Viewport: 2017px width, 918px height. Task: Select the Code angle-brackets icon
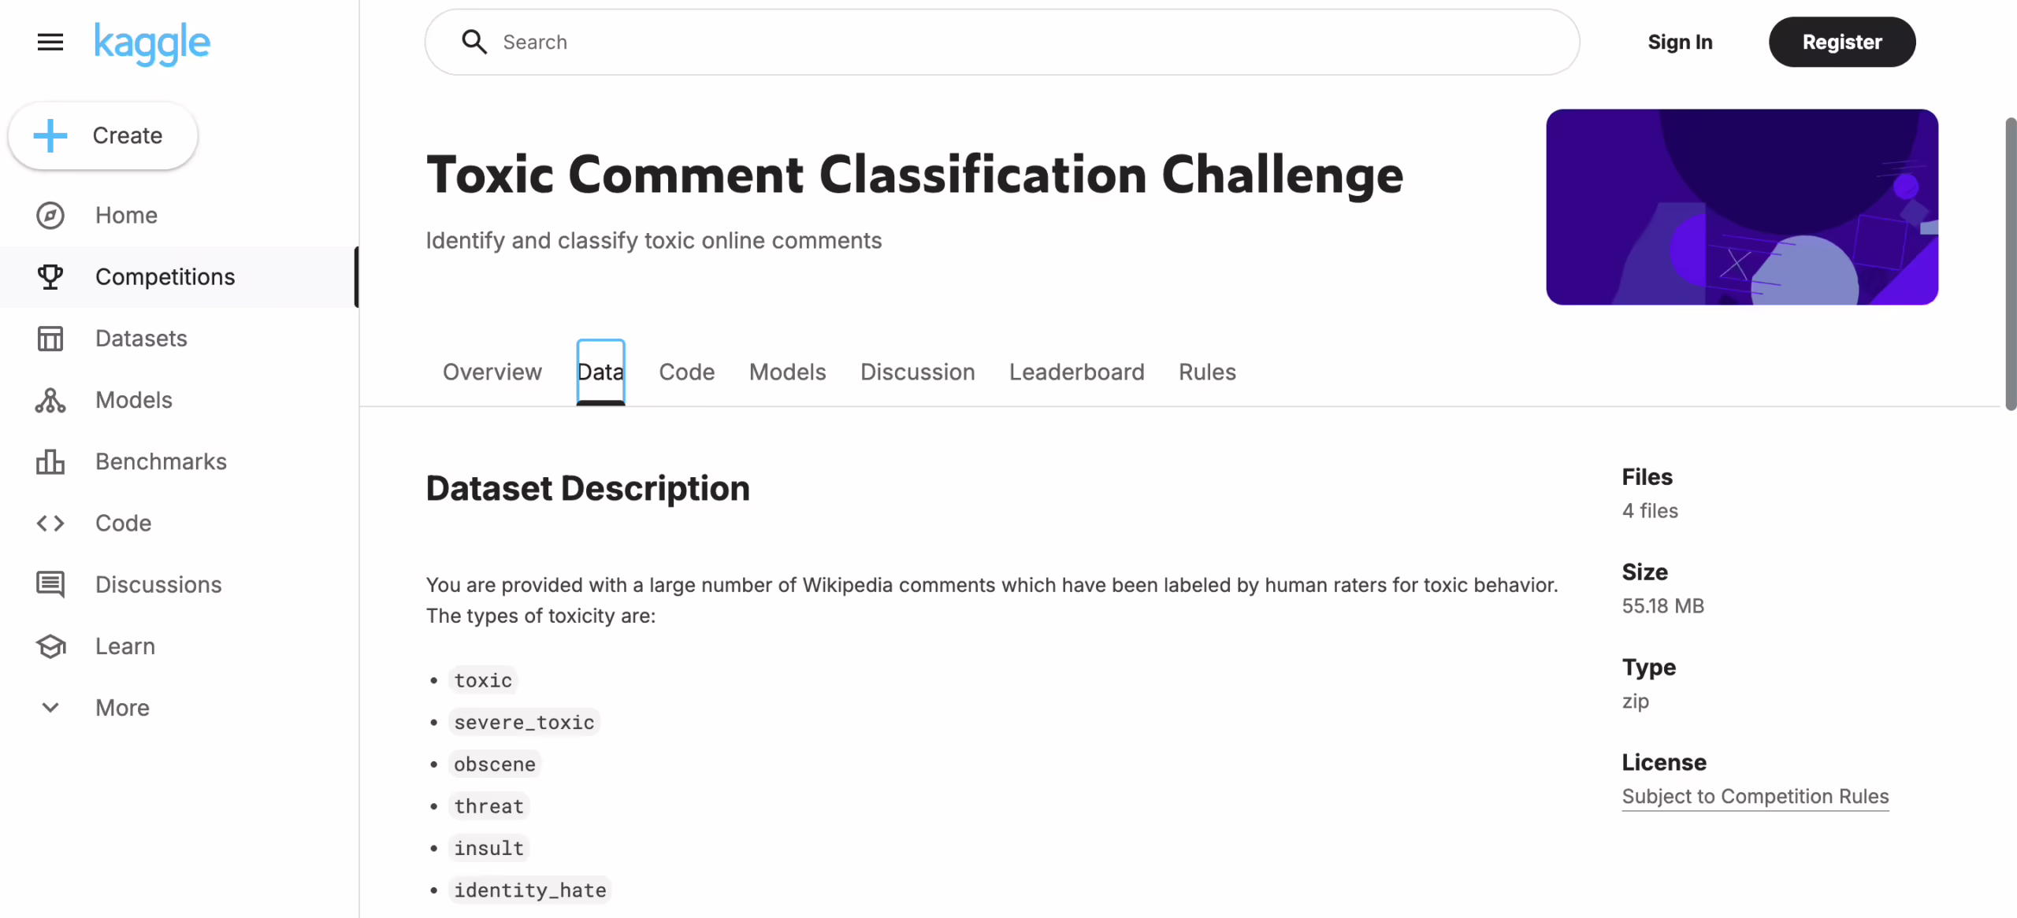(x=50, y=523)
